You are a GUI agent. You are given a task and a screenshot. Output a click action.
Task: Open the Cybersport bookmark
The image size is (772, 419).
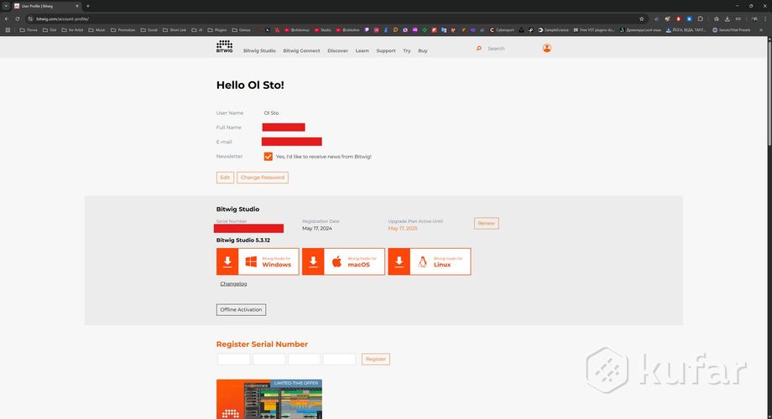point(502,30)
